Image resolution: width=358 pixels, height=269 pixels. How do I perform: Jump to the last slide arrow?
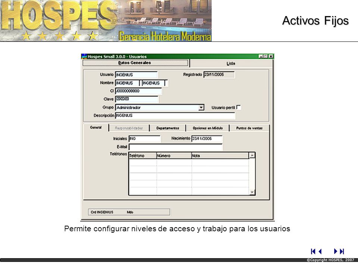(x=342, y=251)
